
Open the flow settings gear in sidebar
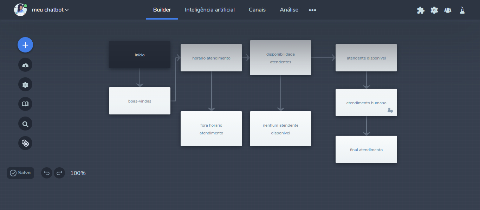25,85
